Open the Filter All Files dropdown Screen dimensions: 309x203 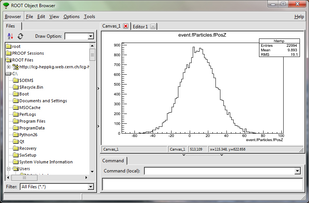point(91,187)
